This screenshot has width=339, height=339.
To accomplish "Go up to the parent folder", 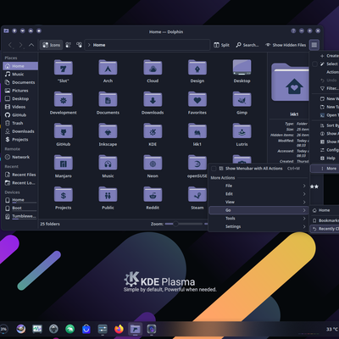I will click(x=31, y=45).
